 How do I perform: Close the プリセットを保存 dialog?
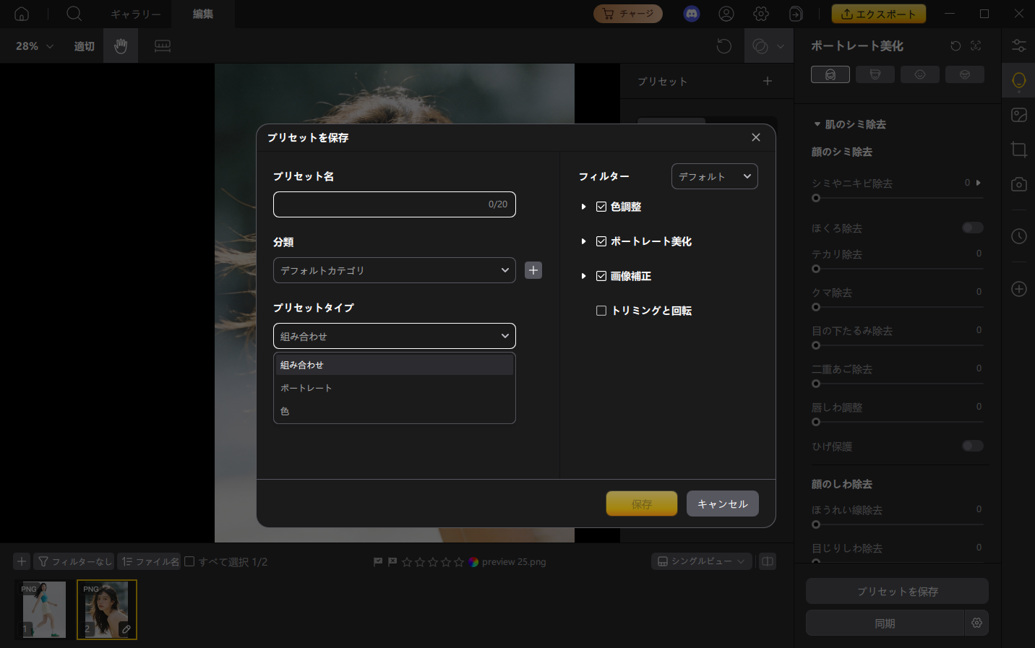756,137
